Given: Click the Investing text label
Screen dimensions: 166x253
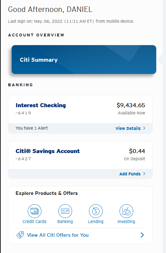Looking at the screenshot, I should click(126, 222).
